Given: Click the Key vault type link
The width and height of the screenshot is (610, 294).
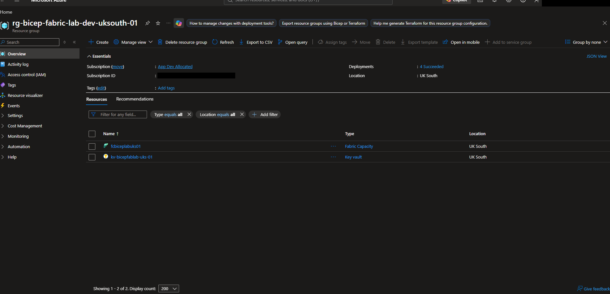Looking at the screenshot, I should tap(353, 157).
